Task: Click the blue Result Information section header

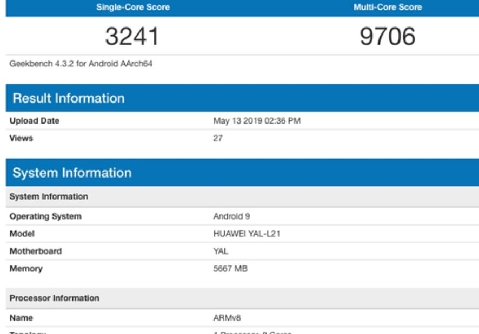Action: pos(68,98)
